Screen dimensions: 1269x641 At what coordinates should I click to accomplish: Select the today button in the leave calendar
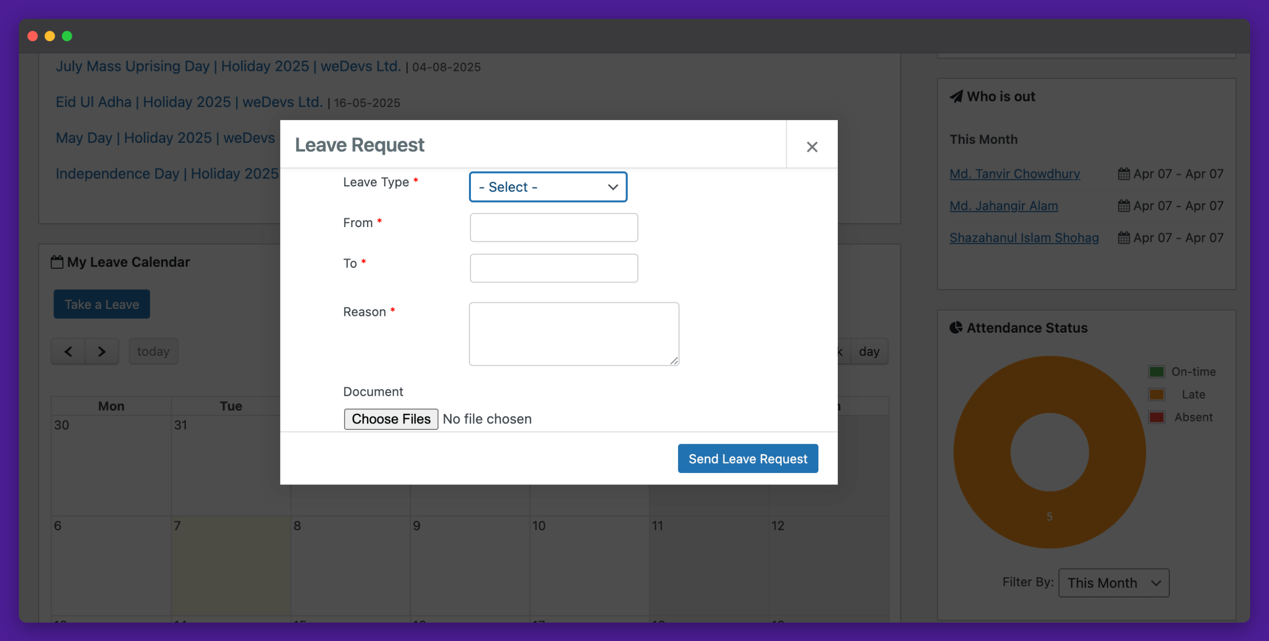point(153,351)
